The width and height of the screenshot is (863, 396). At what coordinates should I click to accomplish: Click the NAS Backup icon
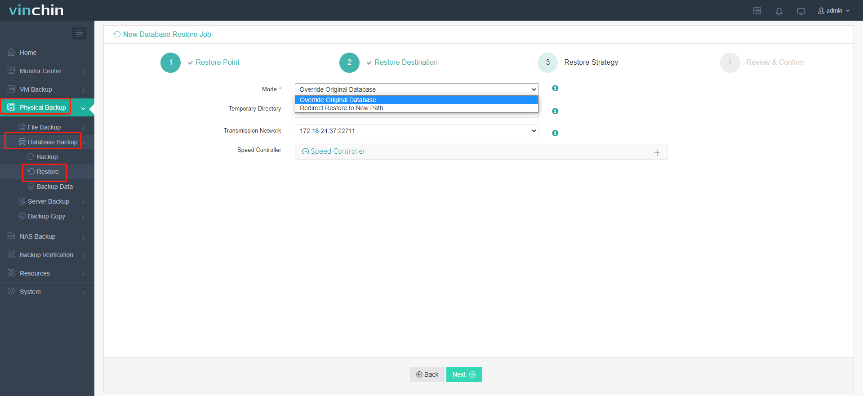pyautogui.click(x=11, y=236)
